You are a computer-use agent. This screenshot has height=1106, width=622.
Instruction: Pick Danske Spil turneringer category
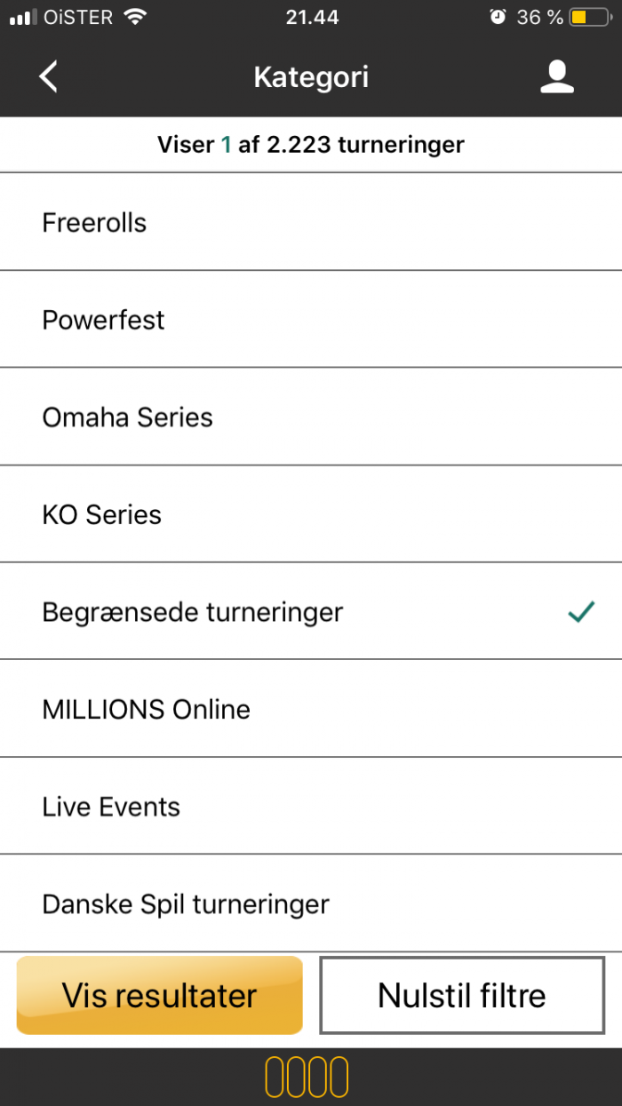click(x=311, y=903)
